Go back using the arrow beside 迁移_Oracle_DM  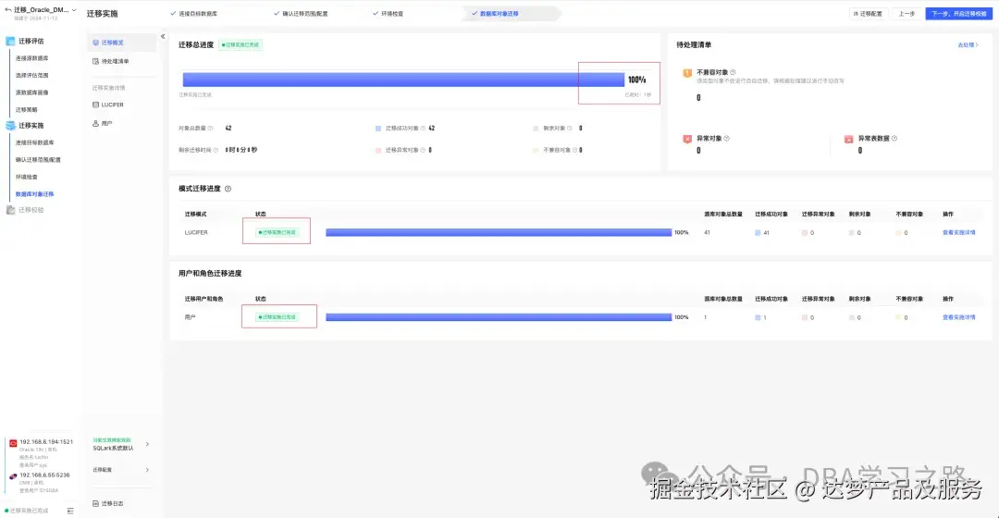coord(7,9)
